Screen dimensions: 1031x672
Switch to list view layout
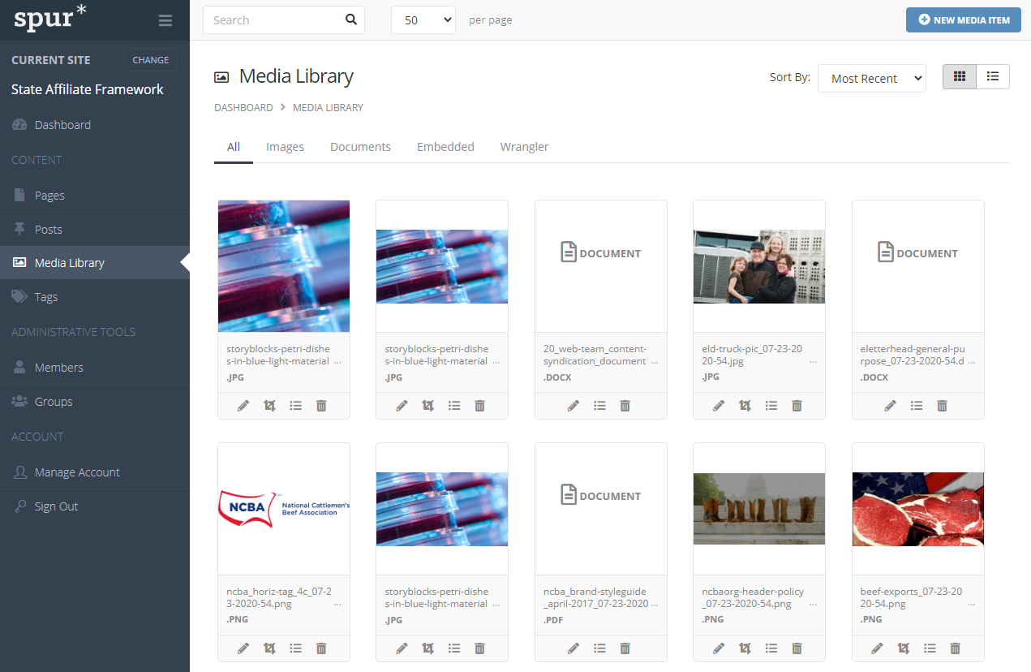tap(992, 76)
